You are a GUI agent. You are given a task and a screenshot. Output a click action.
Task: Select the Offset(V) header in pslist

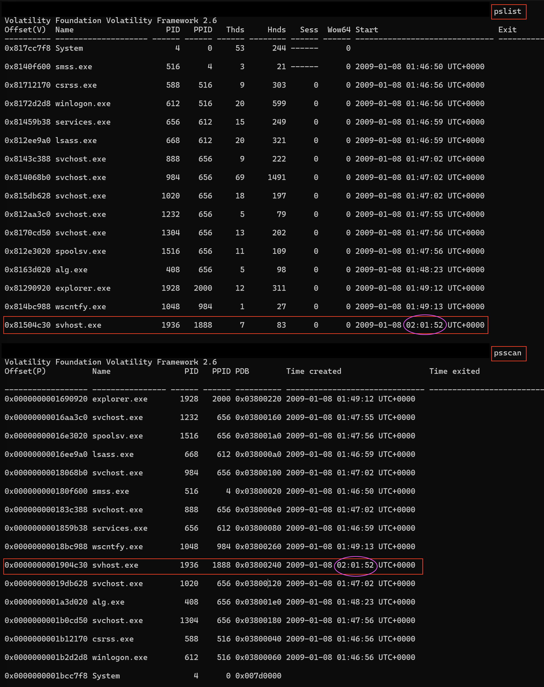click(25, 30)
